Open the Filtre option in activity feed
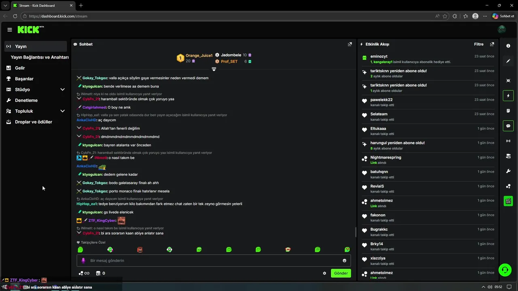The image size is (518, 291). 479,44
